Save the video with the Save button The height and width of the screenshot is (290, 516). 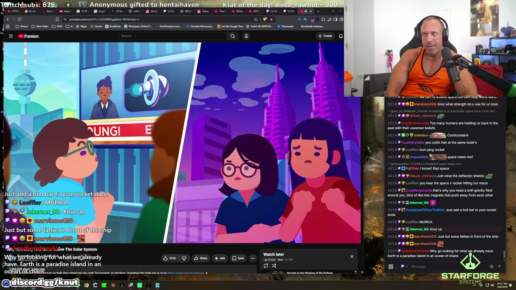click(238, 258)
